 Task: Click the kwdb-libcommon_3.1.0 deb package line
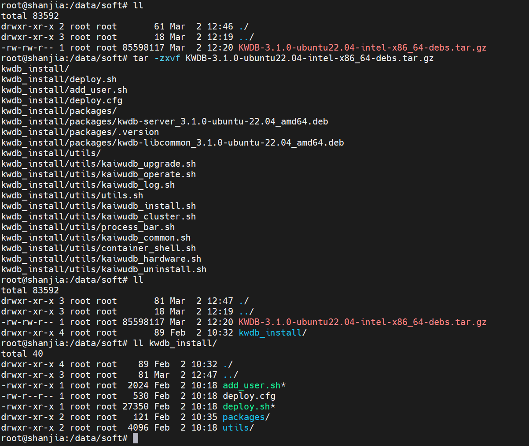pos(173,143)
